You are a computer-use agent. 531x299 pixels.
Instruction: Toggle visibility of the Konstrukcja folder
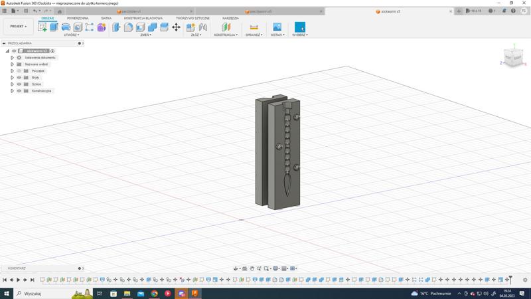(19, 91)
